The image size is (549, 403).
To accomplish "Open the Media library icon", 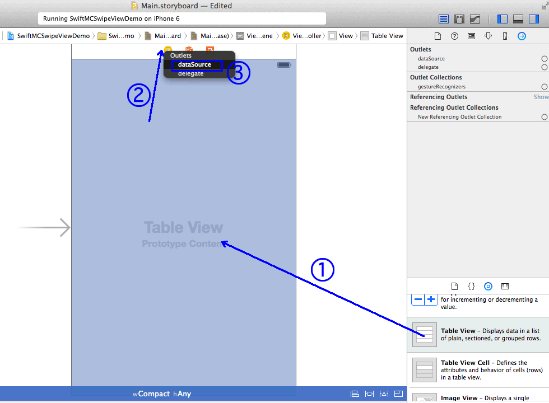I will (x=505, y=286).
